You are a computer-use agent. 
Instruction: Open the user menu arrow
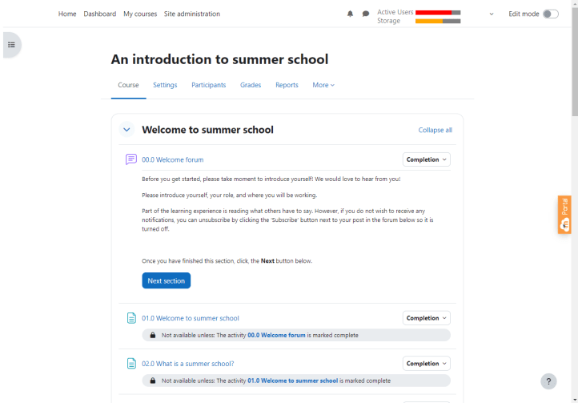(x=491, y=14)
